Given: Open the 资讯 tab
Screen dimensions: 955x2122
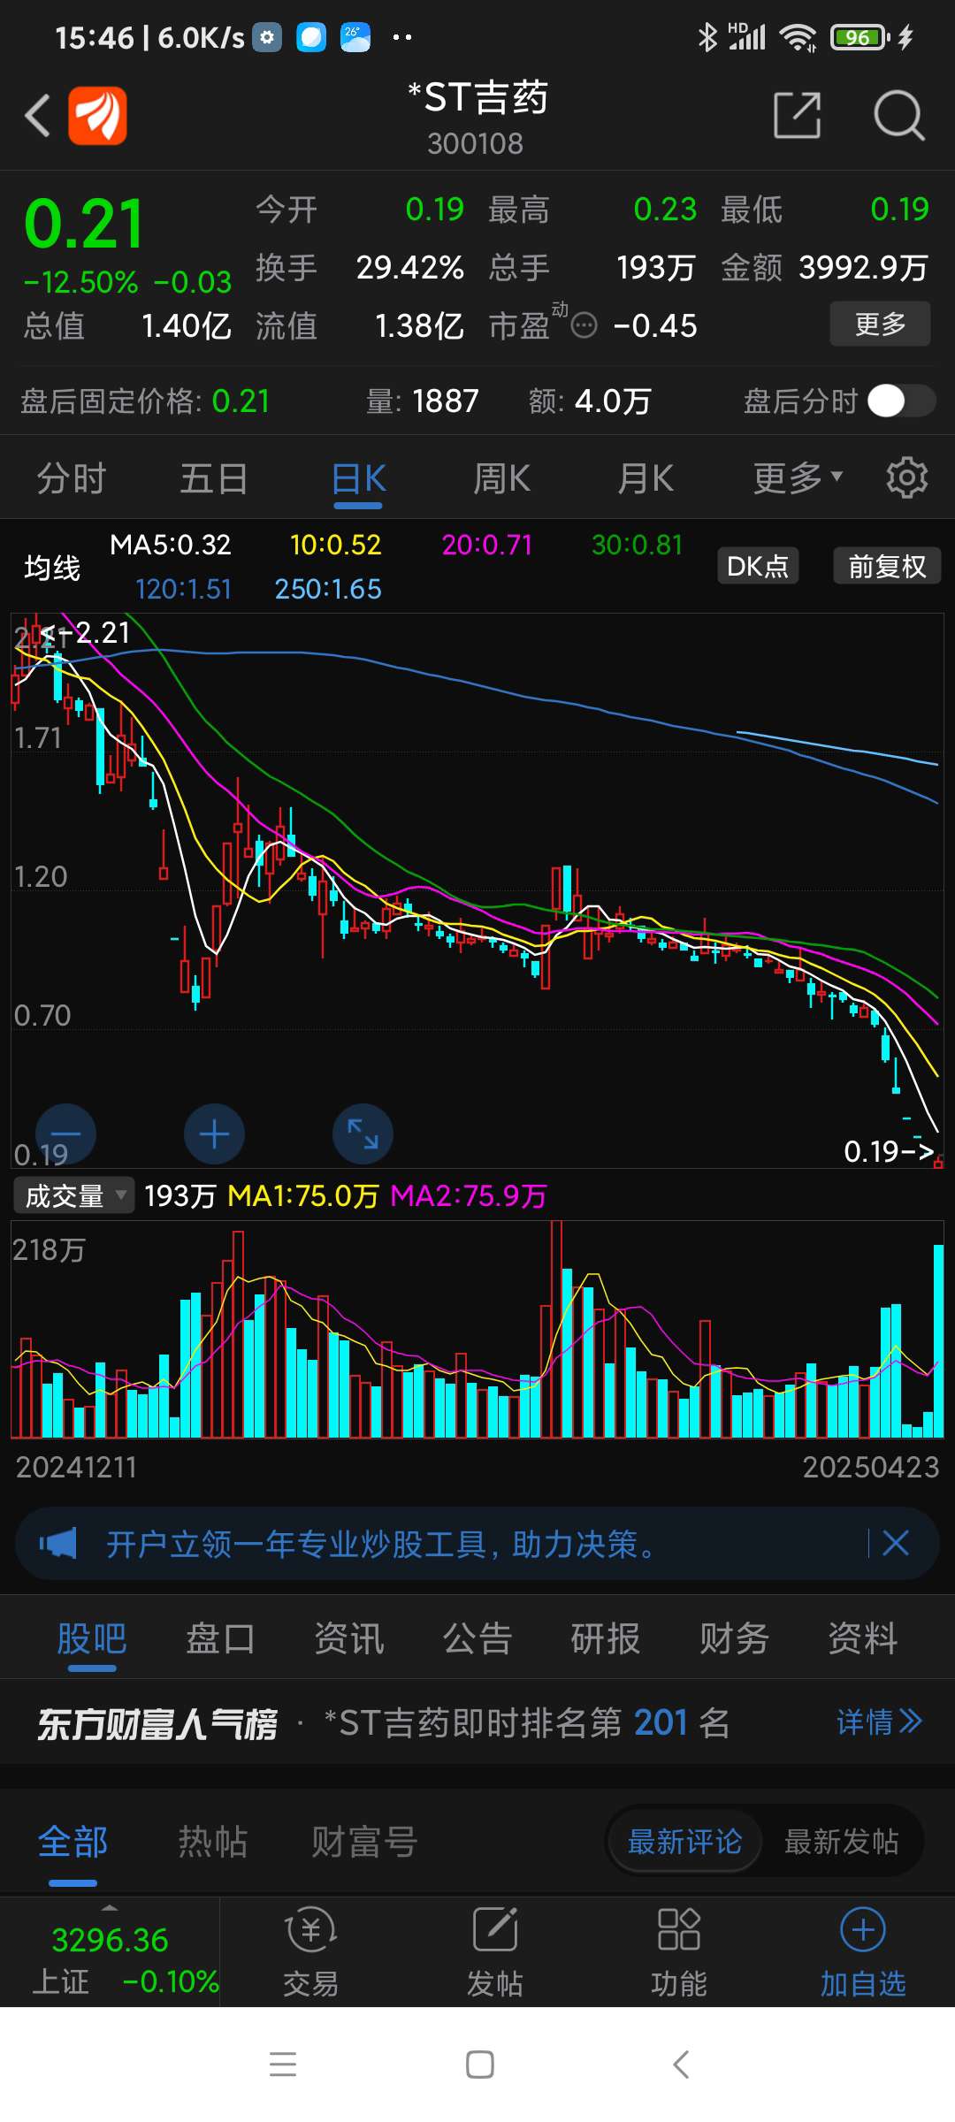Looking at the screenshot, I should pos(349,1638).
